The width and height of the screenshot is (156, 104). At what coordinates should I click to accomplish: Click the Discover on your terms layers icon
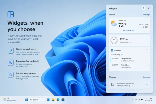tap(11, 75)
